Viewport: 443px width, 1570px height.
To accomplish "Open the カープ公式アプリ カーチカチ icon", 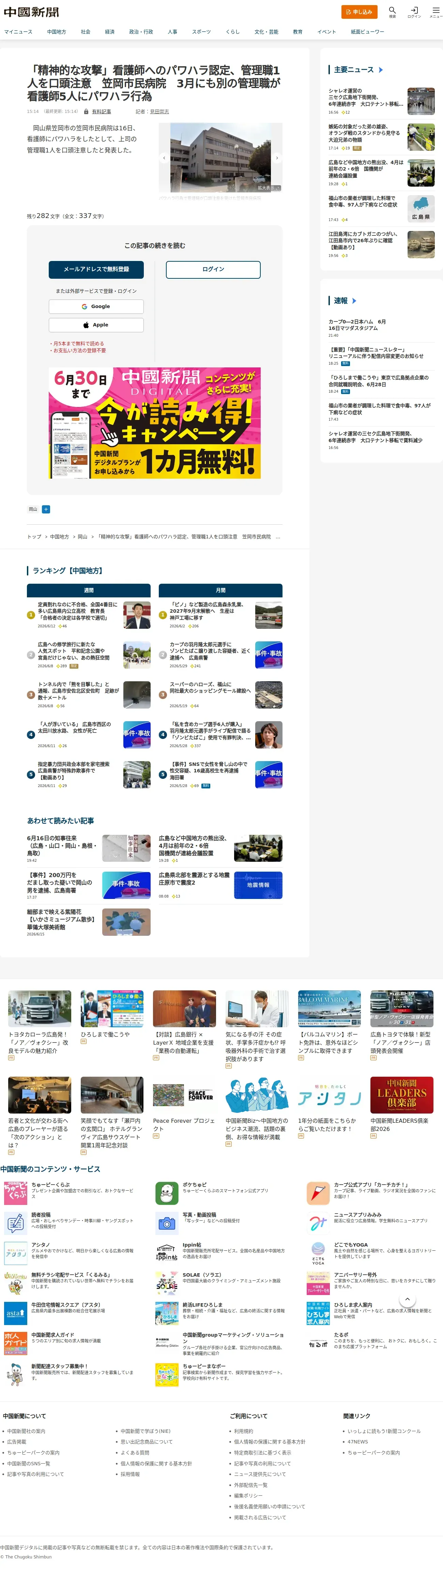I will tap(318, 1193).
